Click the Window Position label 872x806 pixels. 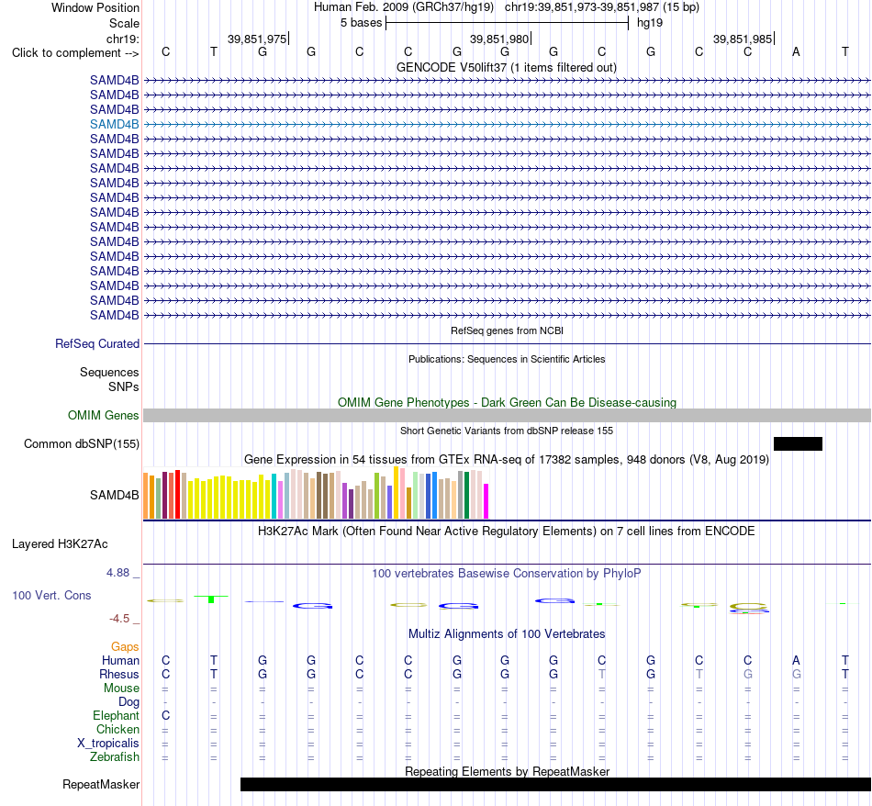(95, 7)
